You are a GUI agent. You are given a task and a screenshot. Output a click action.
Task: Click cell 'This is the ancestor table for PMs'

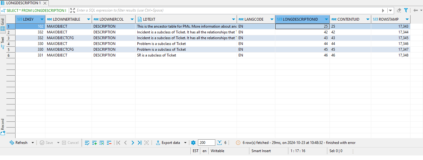[x=186, y=26]
